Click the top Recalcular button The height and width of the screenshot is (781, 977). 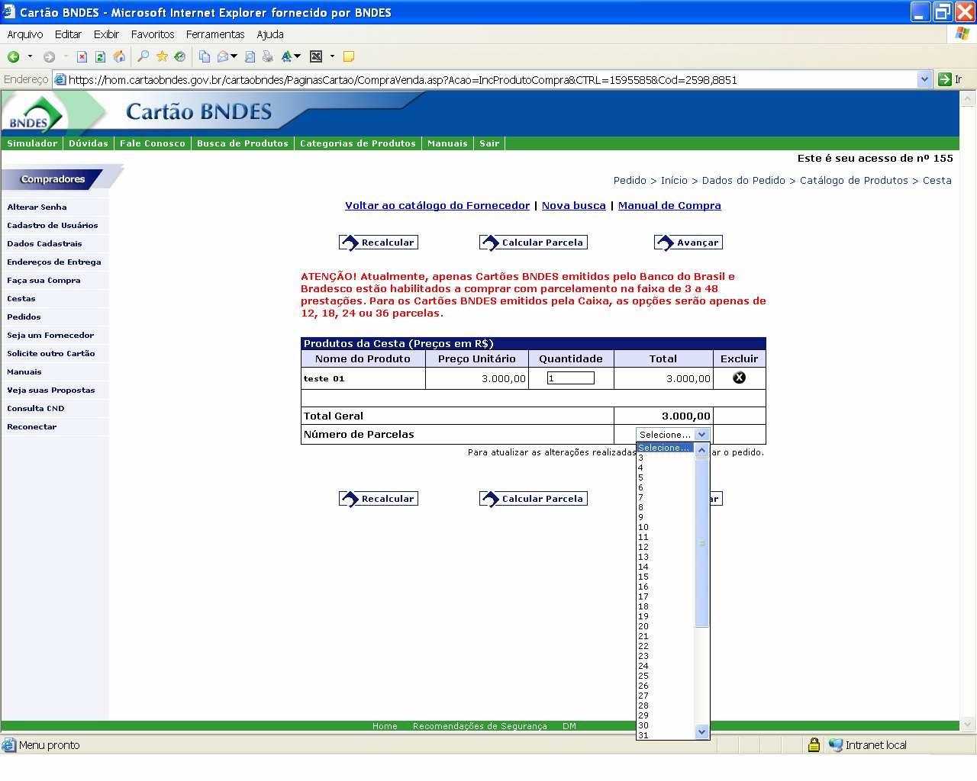(379, 243)
